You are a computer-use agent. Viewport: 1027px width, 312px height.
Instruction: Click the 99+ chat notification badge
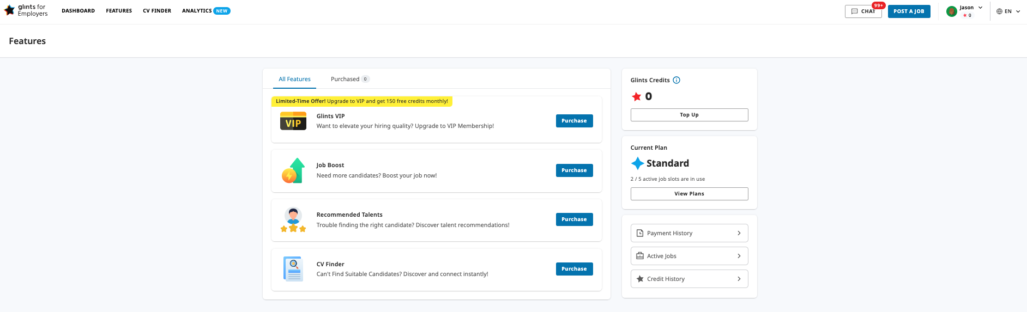pos(878,5)
